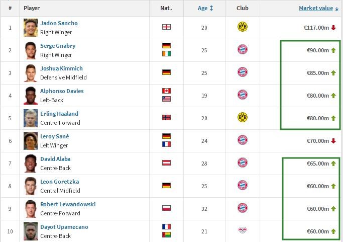
Task: Click Dayot Upamecano's portrait thumbnail
Action: [31, 231]
